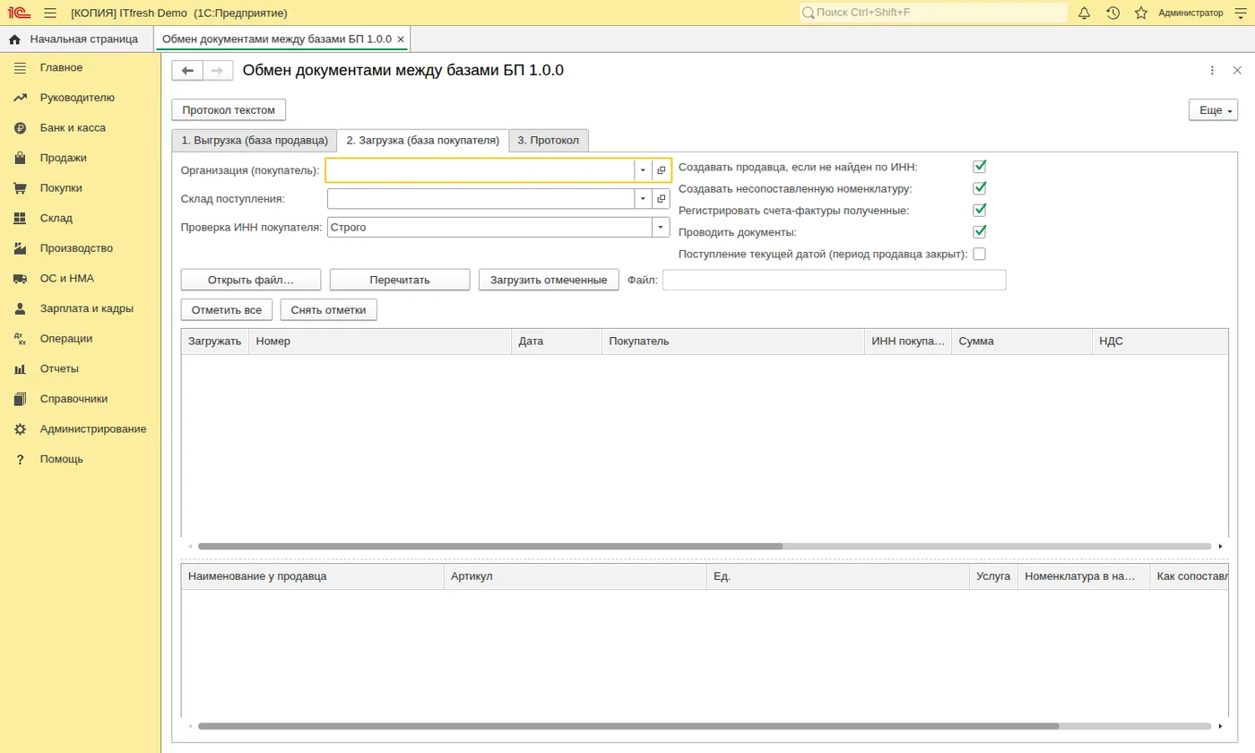
Task: Click the forward arrow navigation button
Action: 218,71
